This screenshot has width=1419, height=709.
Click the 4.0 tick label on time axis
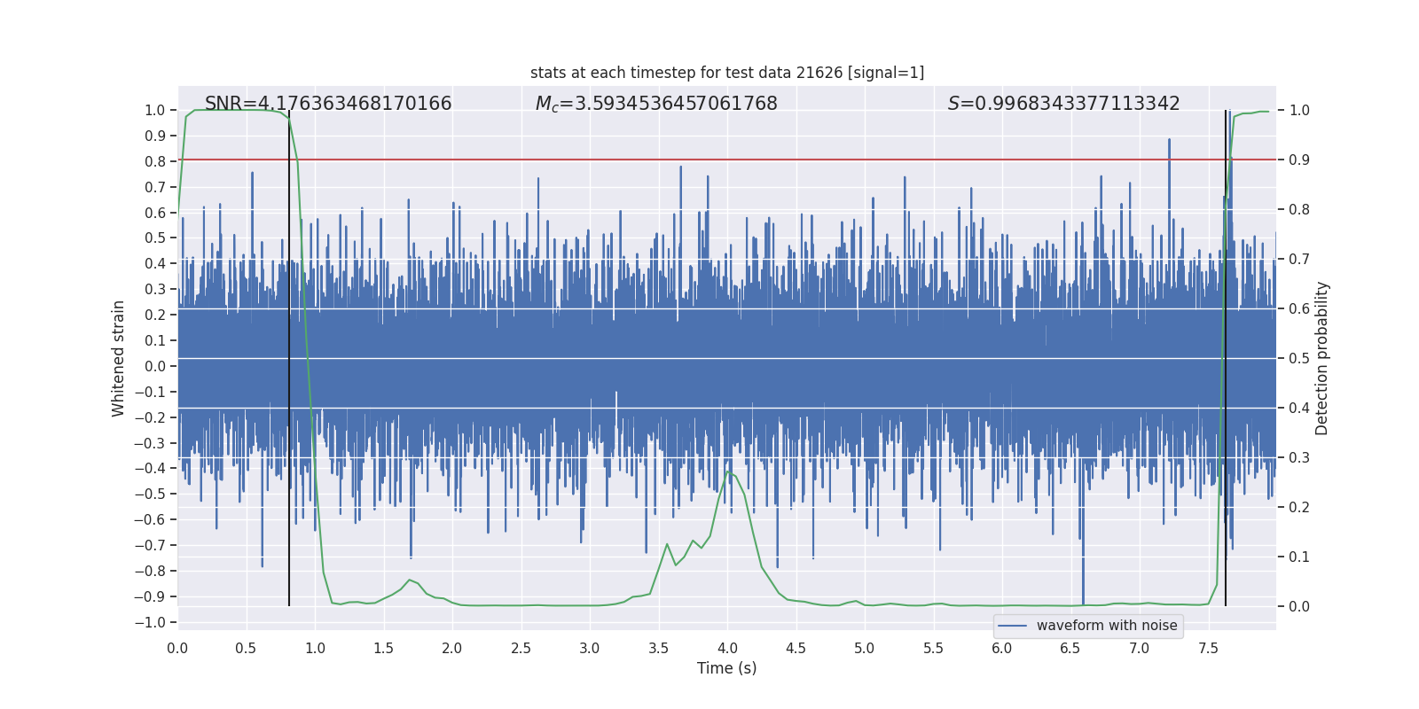pyautogui.click(x=726, y=649)
